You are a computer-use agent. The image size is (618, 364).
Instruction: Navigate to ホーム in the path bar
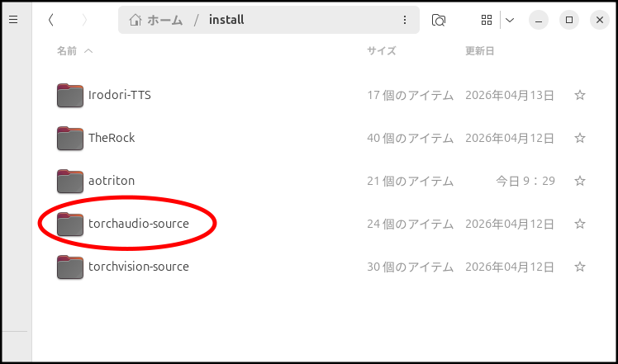156,20
